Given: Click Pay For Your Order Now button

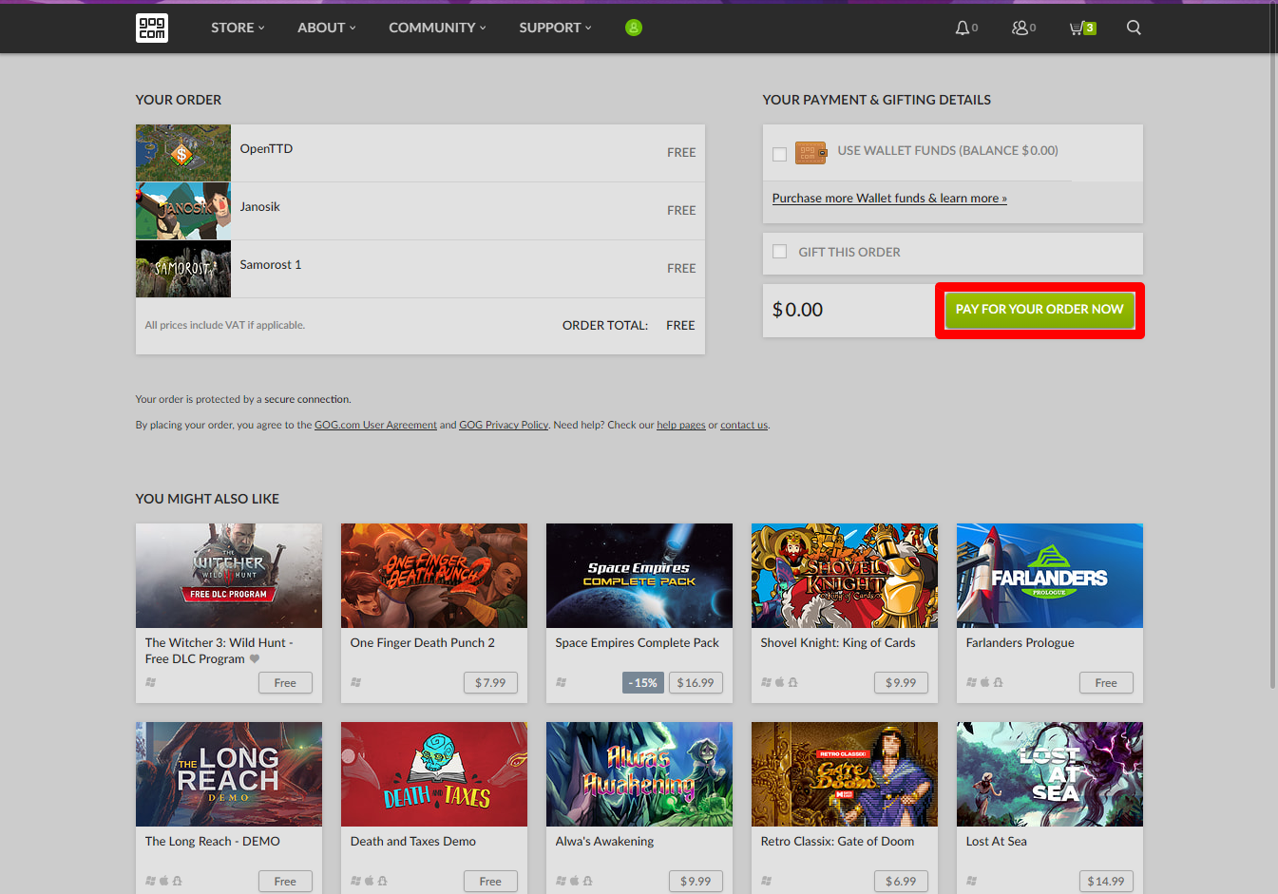Looking at the screenshot, I should pos(1040,310).
